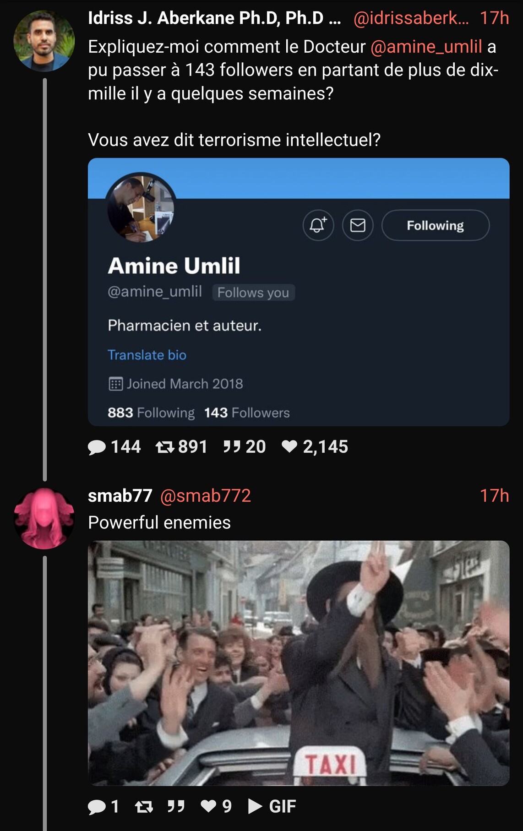523x831 pixels.
Task: Open the 17h timestamp on Aberkane's tweet
Action: tap(494, 18)
